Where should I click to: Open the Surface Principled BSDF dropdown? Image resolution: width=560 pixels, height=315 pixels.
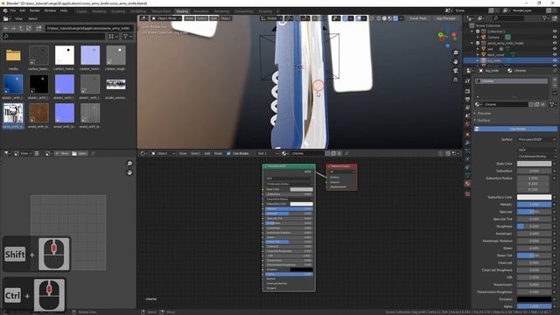(x=536, y=139)
